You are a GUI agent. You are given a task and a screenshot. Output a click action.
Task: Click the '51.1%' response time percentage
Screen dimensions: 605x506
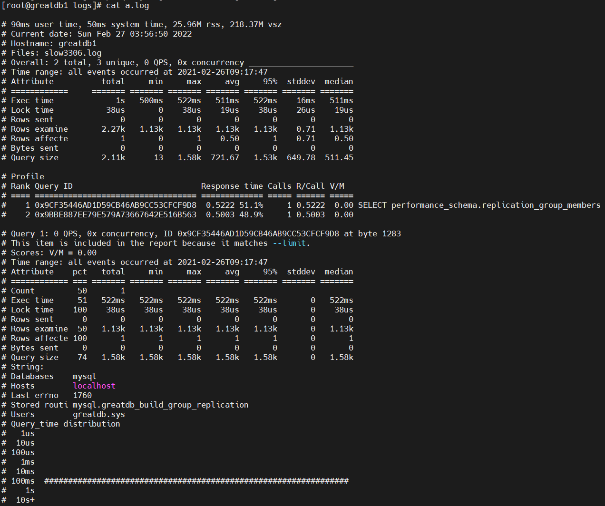pyautogui.click(x=251, y=205)
